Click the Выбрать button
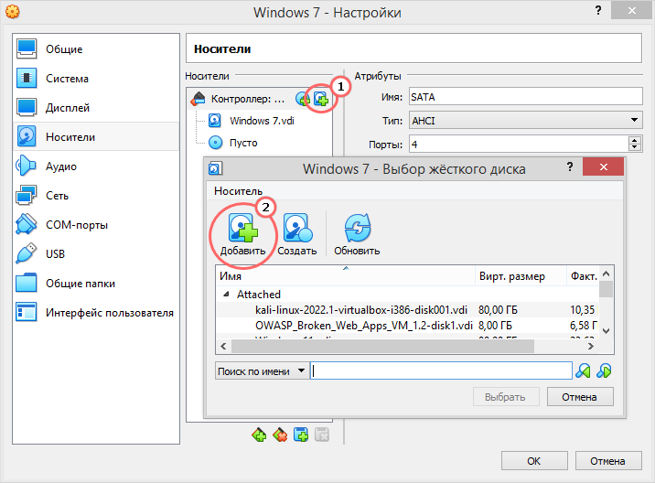This screenshot has width=655, height=483. pyautogui.click(x=506, y=397)
